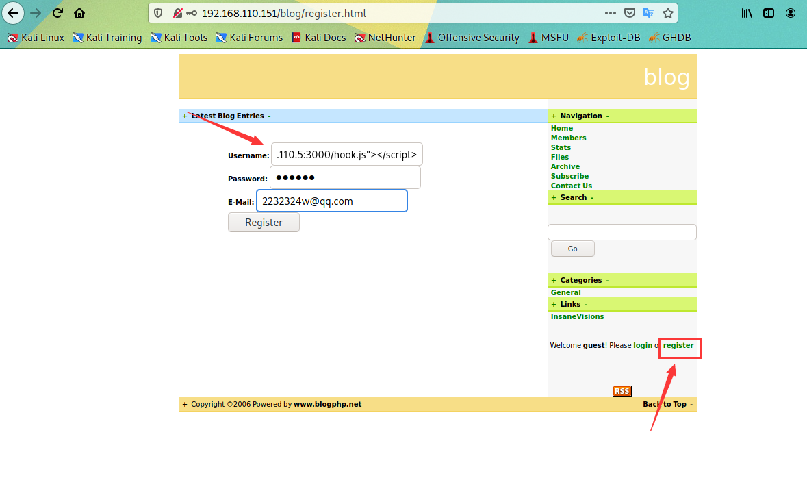Open Files navigation link
807x502 pixels.
(x=559, y=157)
